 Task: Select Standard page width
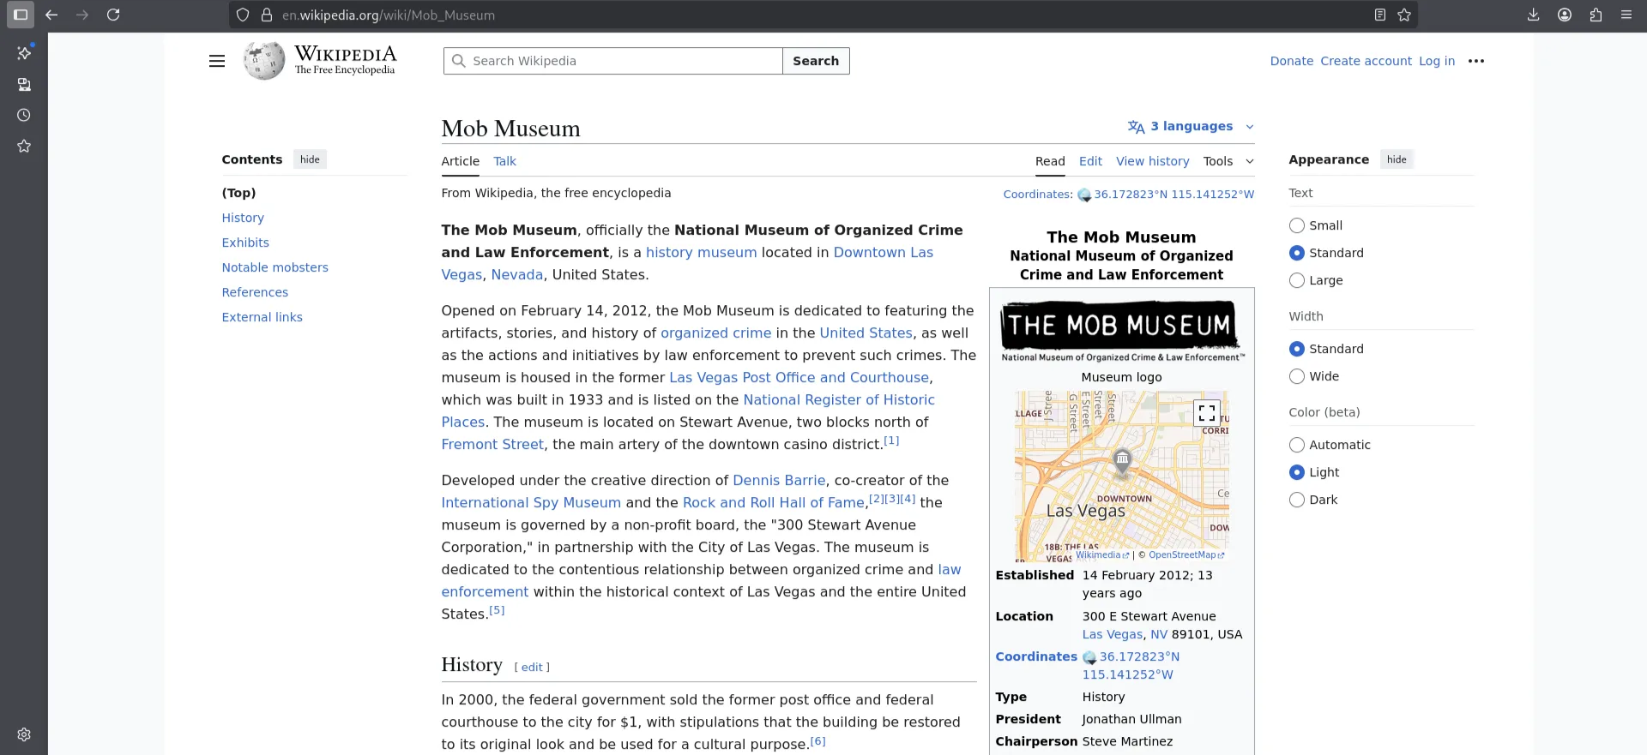click(x=1297, y=349)
